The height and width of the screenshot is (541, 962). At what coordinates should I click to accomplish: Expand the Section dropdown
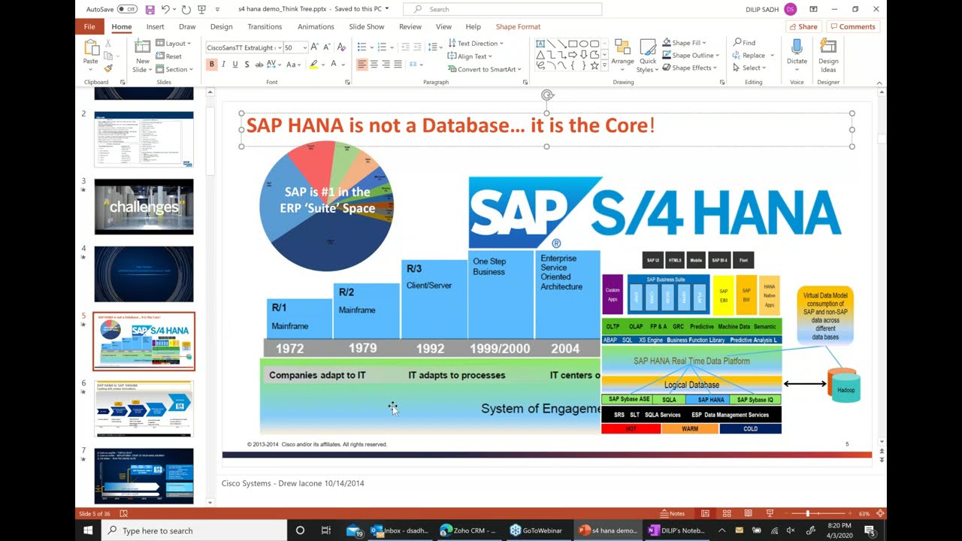174,69
